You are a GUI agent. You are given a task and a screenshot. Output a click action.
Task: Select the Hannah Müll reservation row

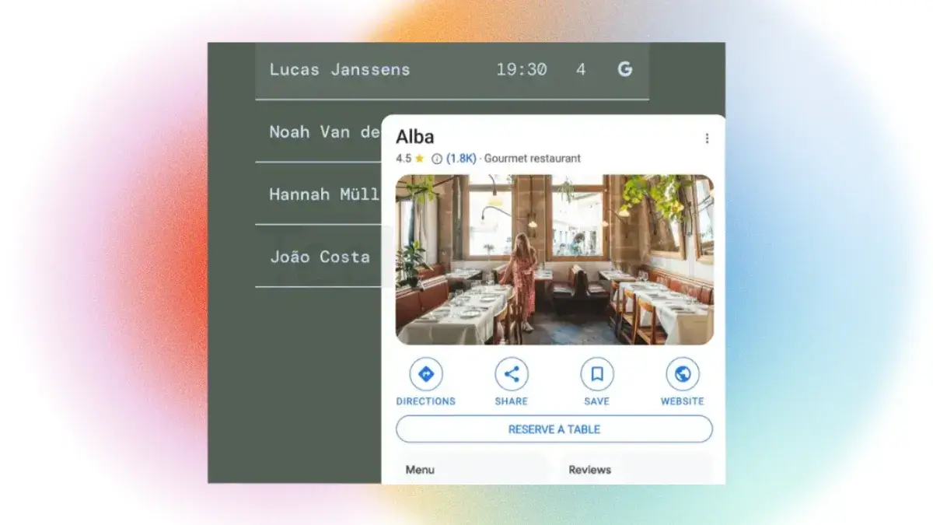click(x=319, y=194)
